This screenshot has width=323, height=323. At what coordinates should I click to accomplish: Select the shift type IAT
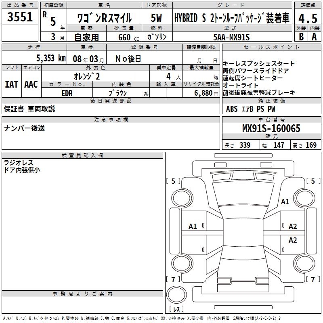tap(12, 84)
